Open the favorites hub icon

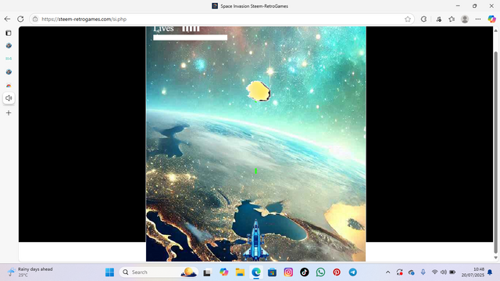(452, 19)
